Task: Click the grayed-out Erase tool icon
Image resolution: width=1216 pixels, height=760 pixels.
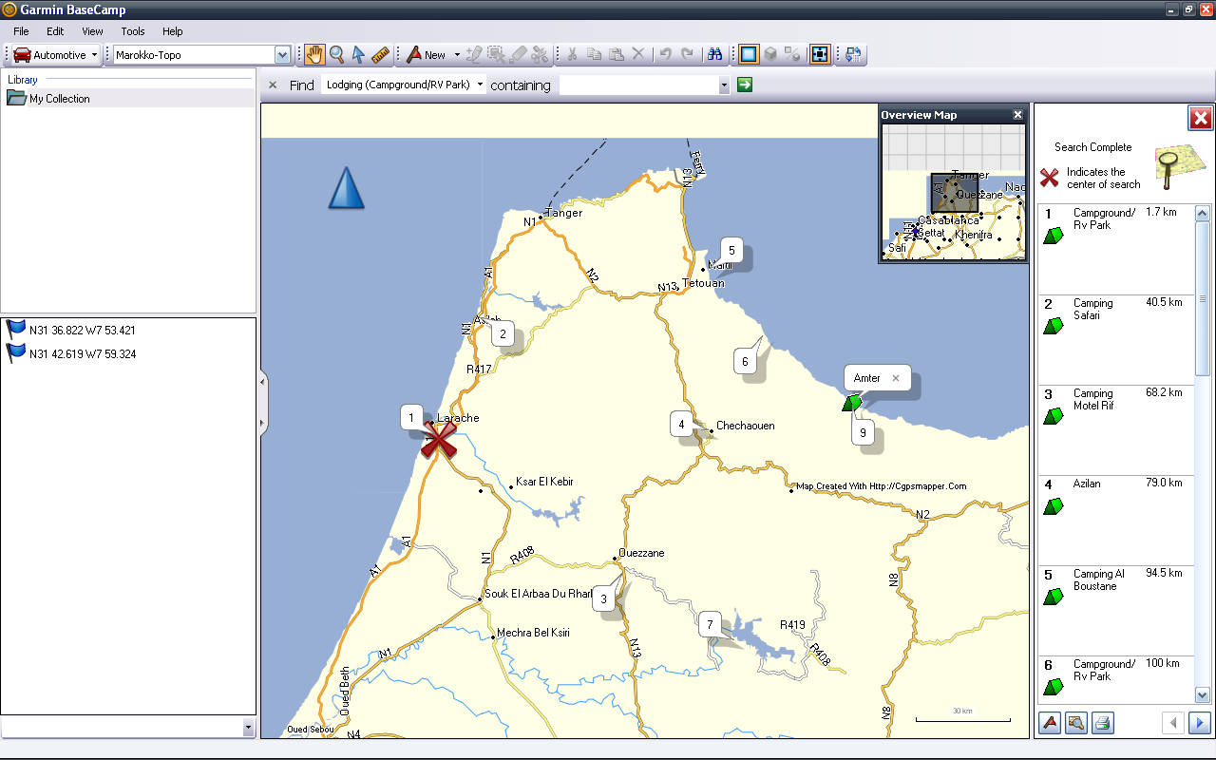Action: (519, 55)
